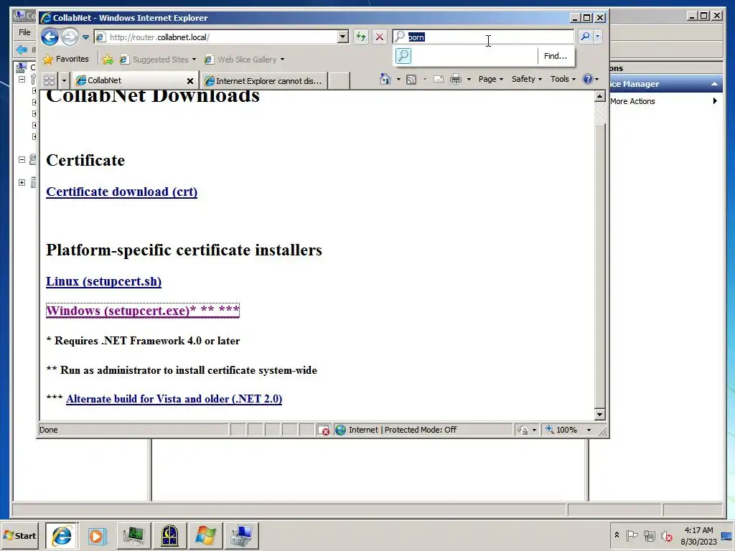
Task: Open the search provider dropdown arrow
Action: pyautogui.click(x=597, y=37)
